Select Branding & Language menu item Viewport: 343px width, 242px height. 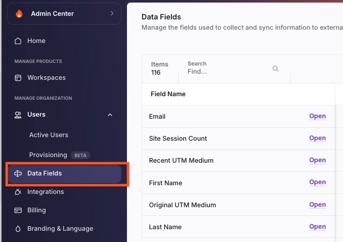(x=60, y=229)
